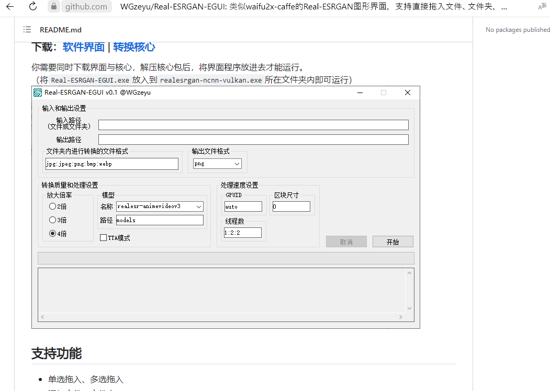Click the 开始 button
This screenshot has height=391, width=550.
tap(393, 241)
